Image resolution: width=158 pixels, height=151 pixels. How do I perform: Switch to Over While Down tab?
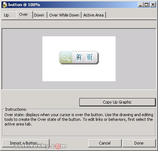click(x=64, y=15)
